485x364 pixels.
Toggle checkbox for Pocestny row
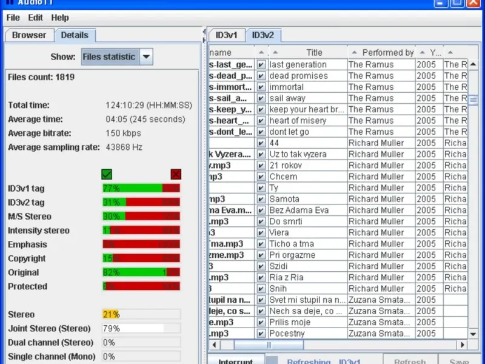261,333
